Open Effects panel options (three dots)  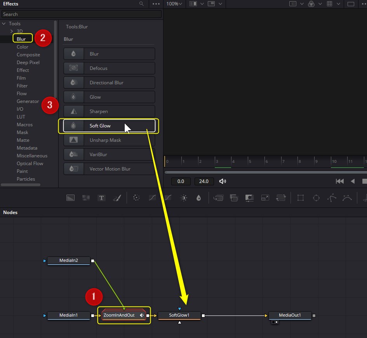[156, 4]
